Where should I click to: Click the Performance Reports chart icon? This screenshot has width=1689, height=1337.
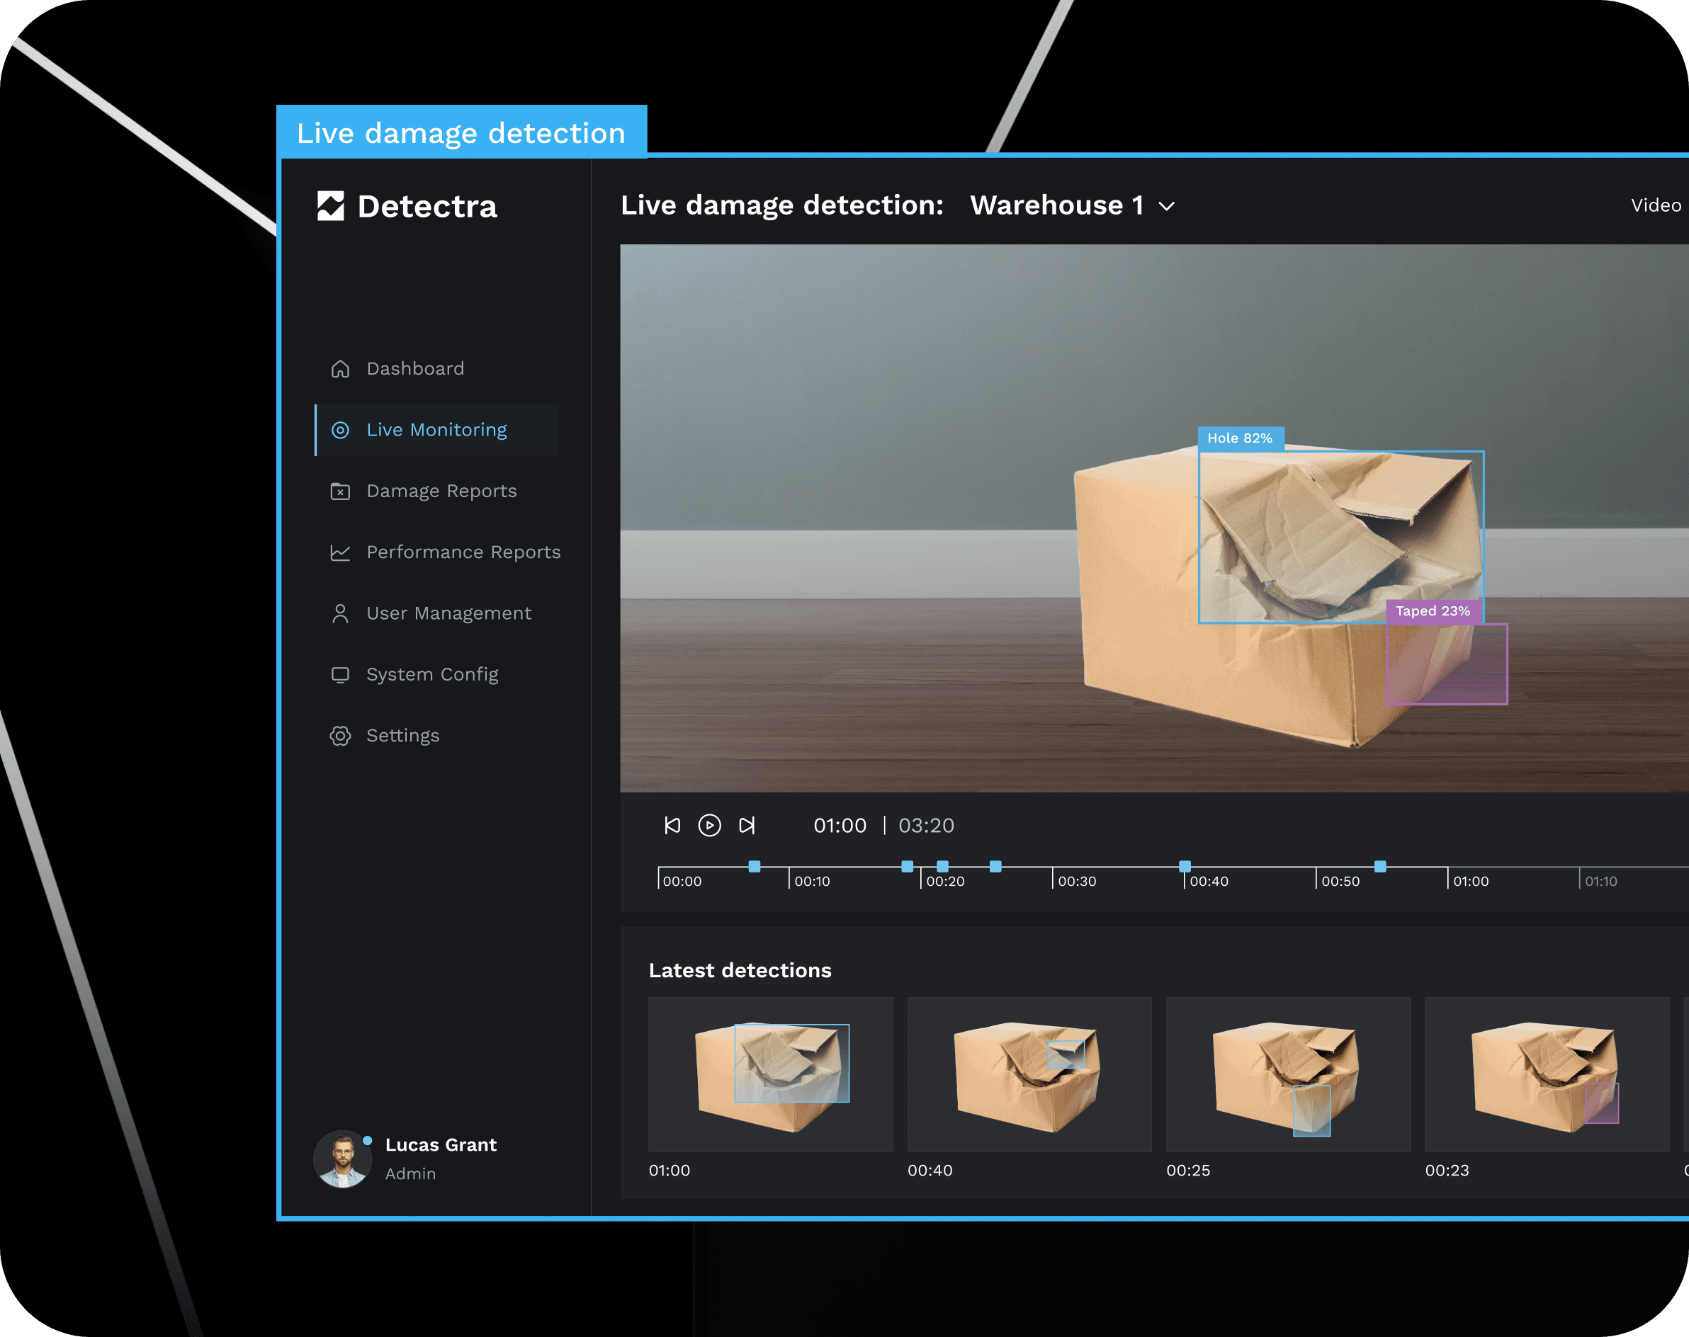340,552
